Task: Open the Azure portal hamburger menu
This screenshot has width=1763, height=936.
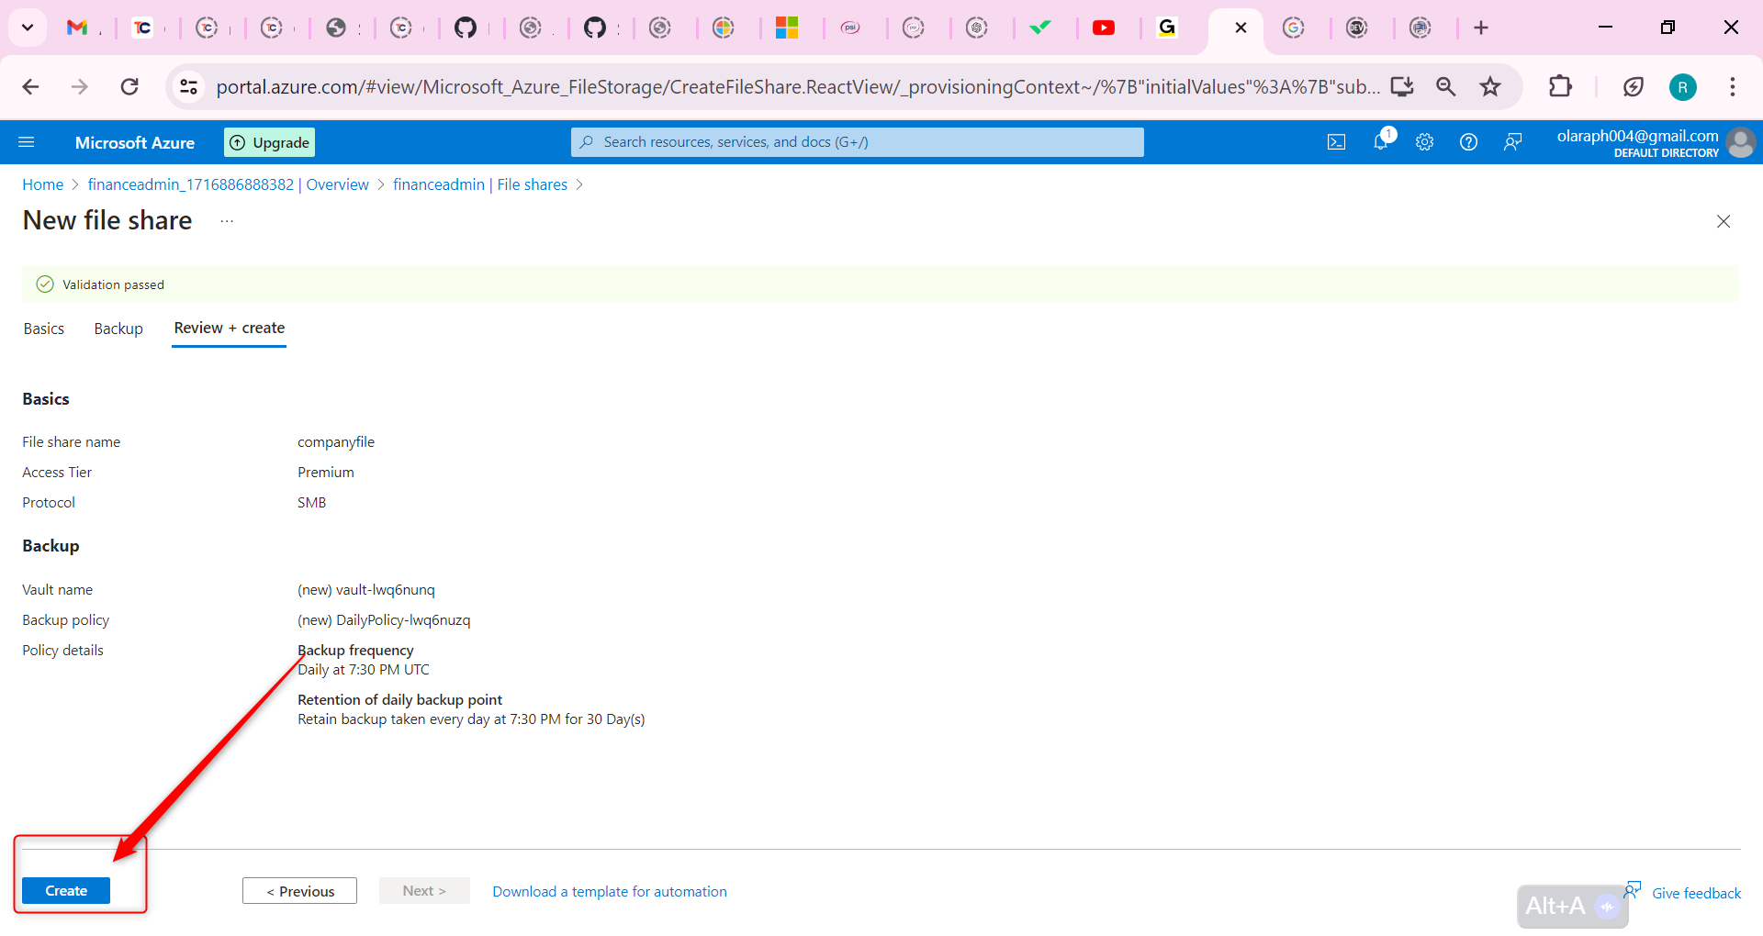Action: pyautogui.click(x=27, y=142)
